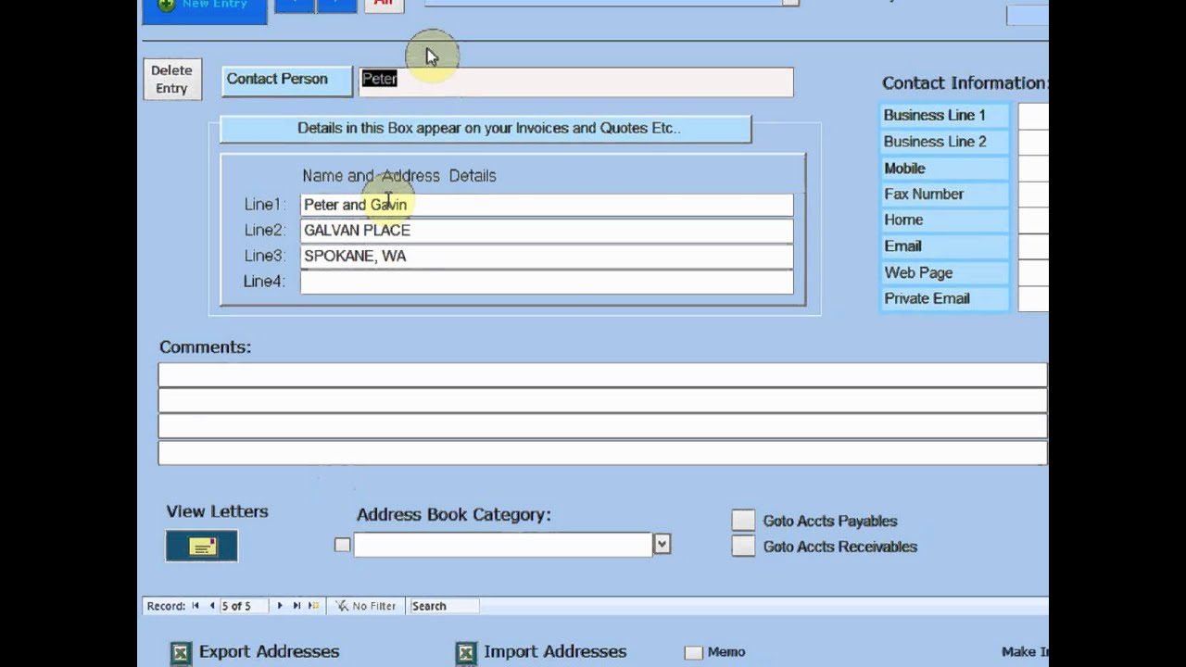Click the Address Book Category text box

click(x=503, y=545)
